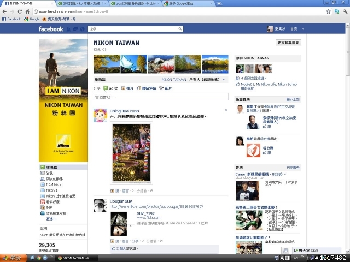Screen dimensions: 350x262
Task: Click ChingHua Yuan's avatar picture
Action: [x=100, y=116]
